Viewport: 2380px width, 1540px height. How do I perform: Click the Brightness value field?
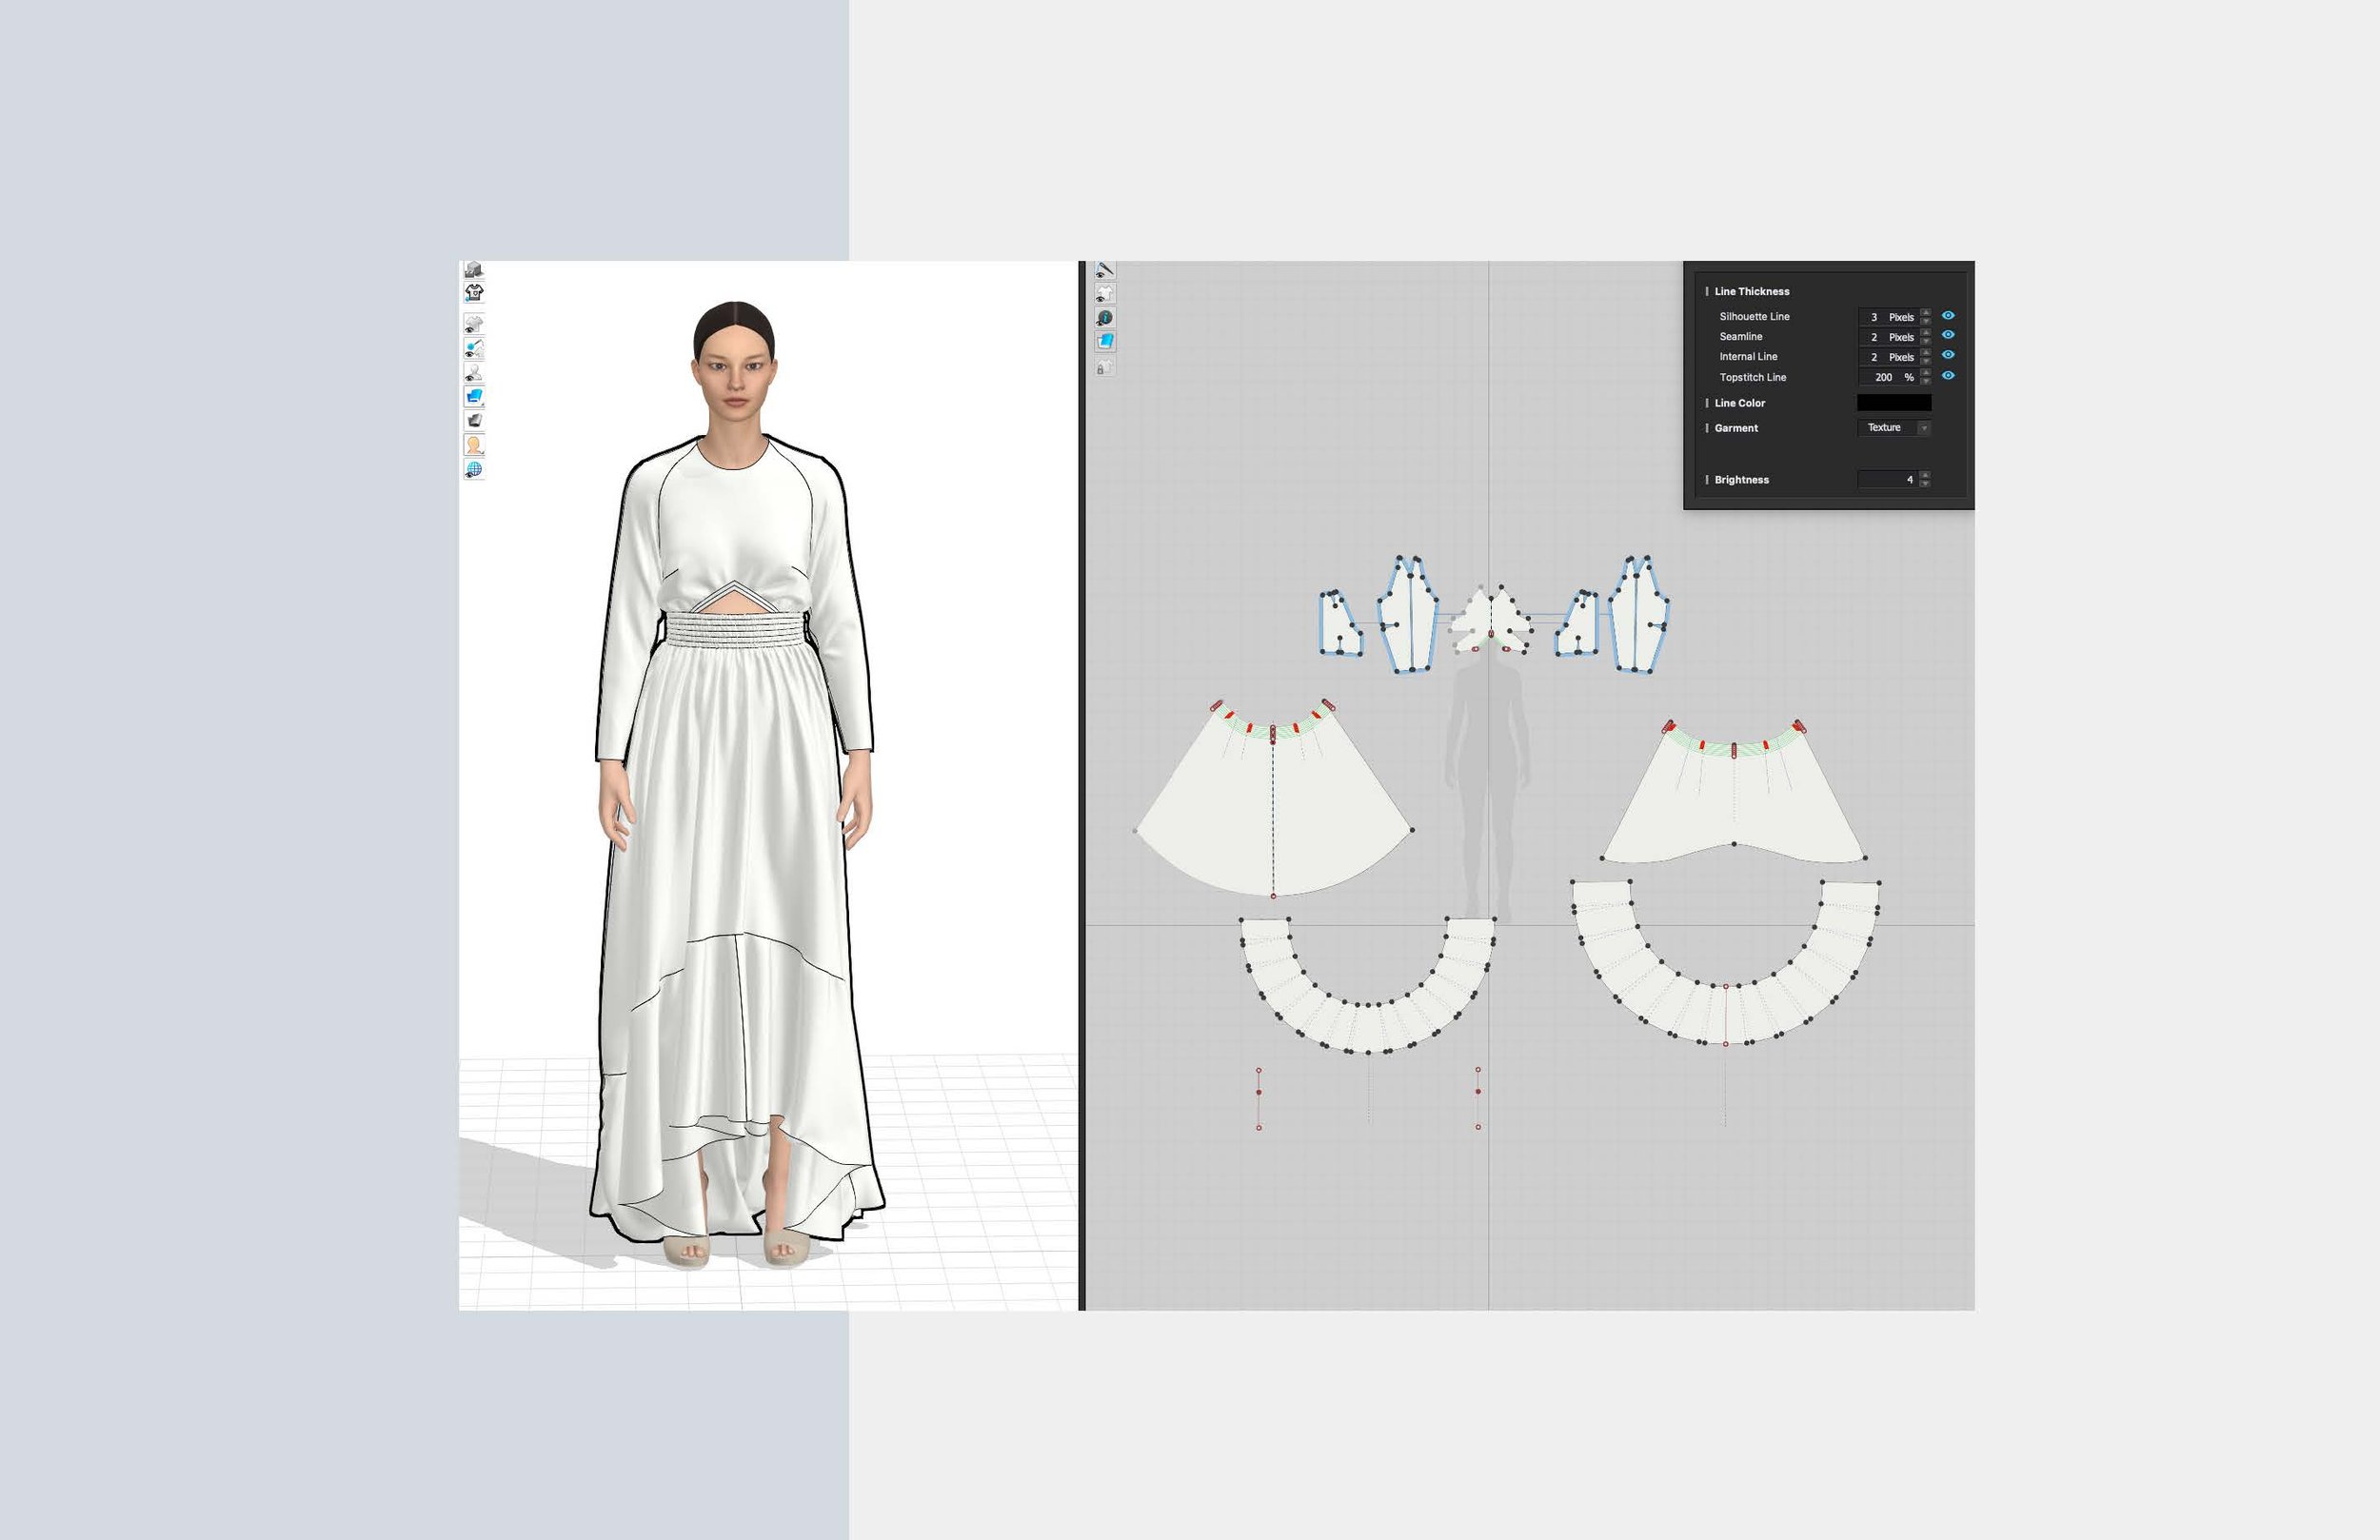[1889, 480]
